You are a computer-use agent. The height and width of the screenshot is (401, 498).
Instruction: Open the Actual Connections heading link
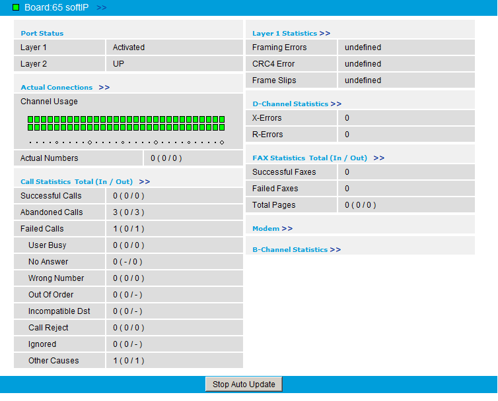(x=56, y=87)
